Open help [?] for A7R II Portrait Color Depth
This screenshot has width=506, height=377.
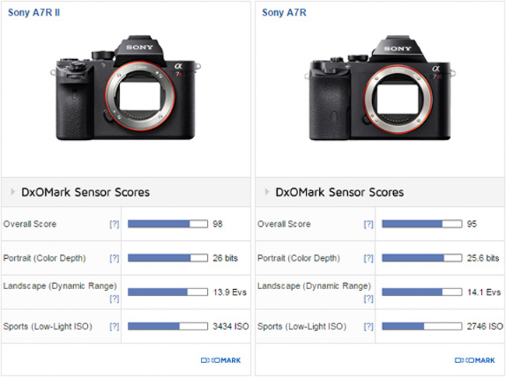click(x=114, y=258)
